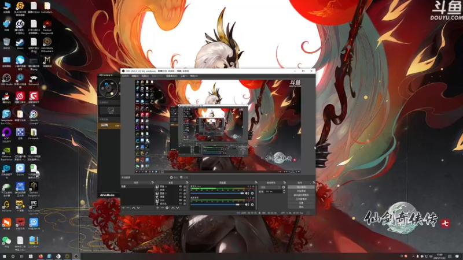Click the bottom Exit button in Controls panel
This screenshot has width=463, height=260.
[x=301, y=207]
